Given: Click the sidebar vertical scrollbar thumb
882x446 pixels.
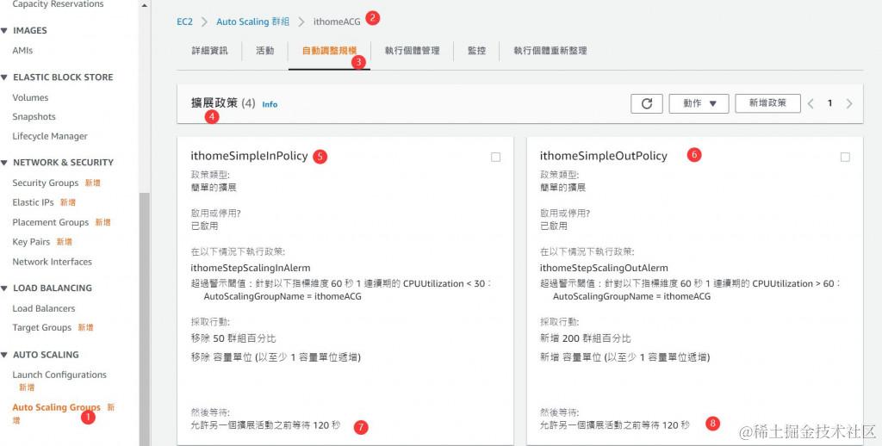Looking at the screenshot, I should [145, 319].
